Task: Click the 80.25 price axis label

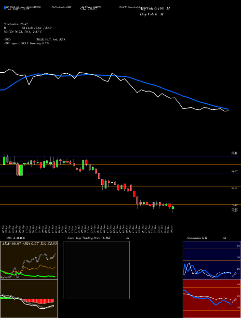Action: tap(235, 188)
